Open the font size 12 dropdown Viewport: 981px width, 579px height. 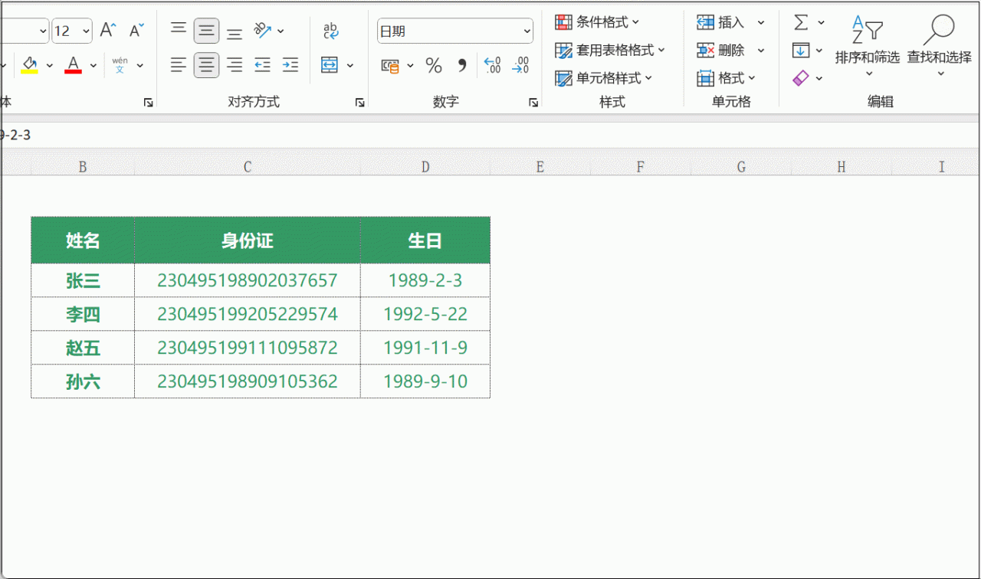[x=85, y=31]
